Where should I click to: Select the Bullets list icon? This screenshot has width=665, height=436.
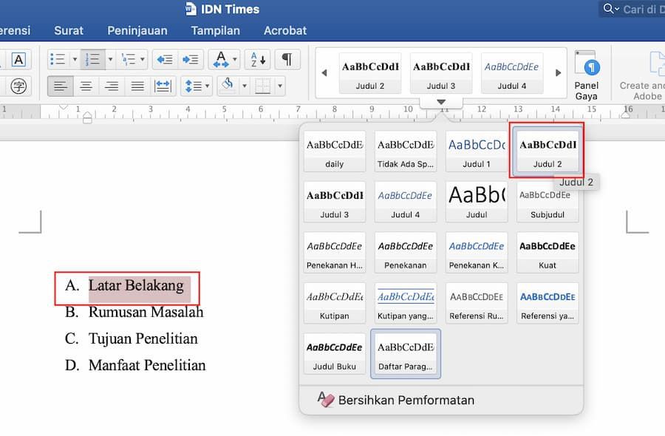coord(58,59)
